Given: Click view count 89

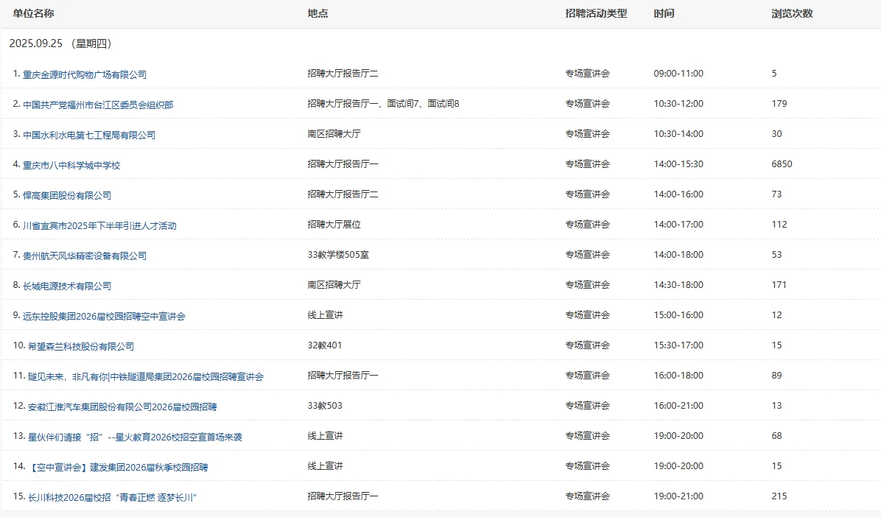Looking at the screenshot, I should click(x=776, y=376).
